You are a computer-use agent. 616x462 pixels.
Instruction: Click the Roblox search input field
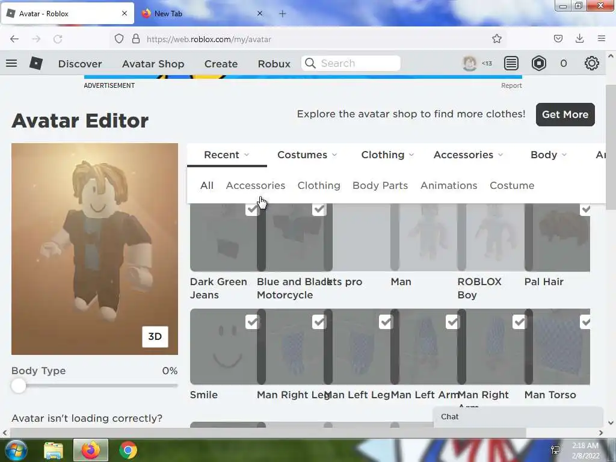(351, 63)
